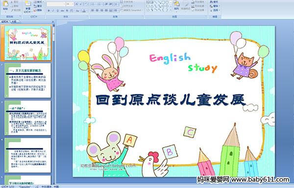
Task: Toggle italic formatting (I)
Action: 53,11
